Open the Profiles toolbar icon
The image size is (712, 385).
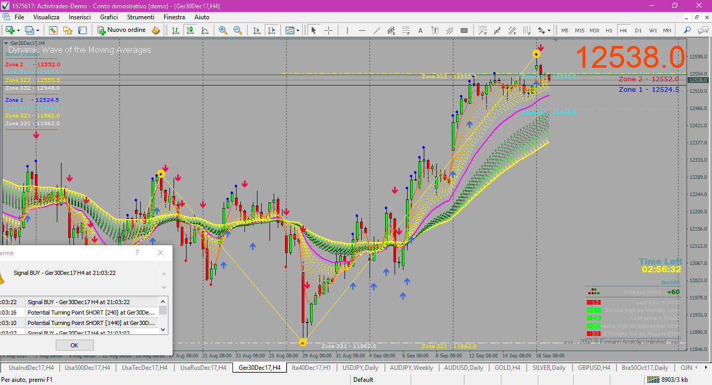point(29,30)
